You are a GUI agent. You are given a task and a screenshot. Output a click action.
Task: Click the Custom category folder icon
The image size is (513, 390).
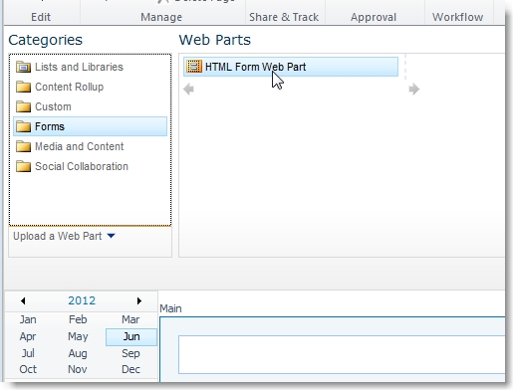click(x=23, y=106)
